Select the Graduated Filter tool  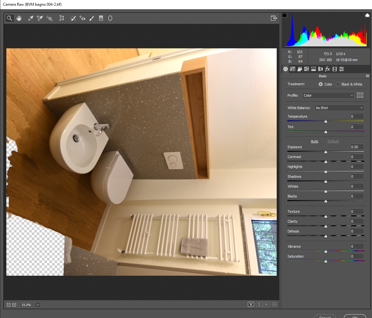[x=101, y=18]
